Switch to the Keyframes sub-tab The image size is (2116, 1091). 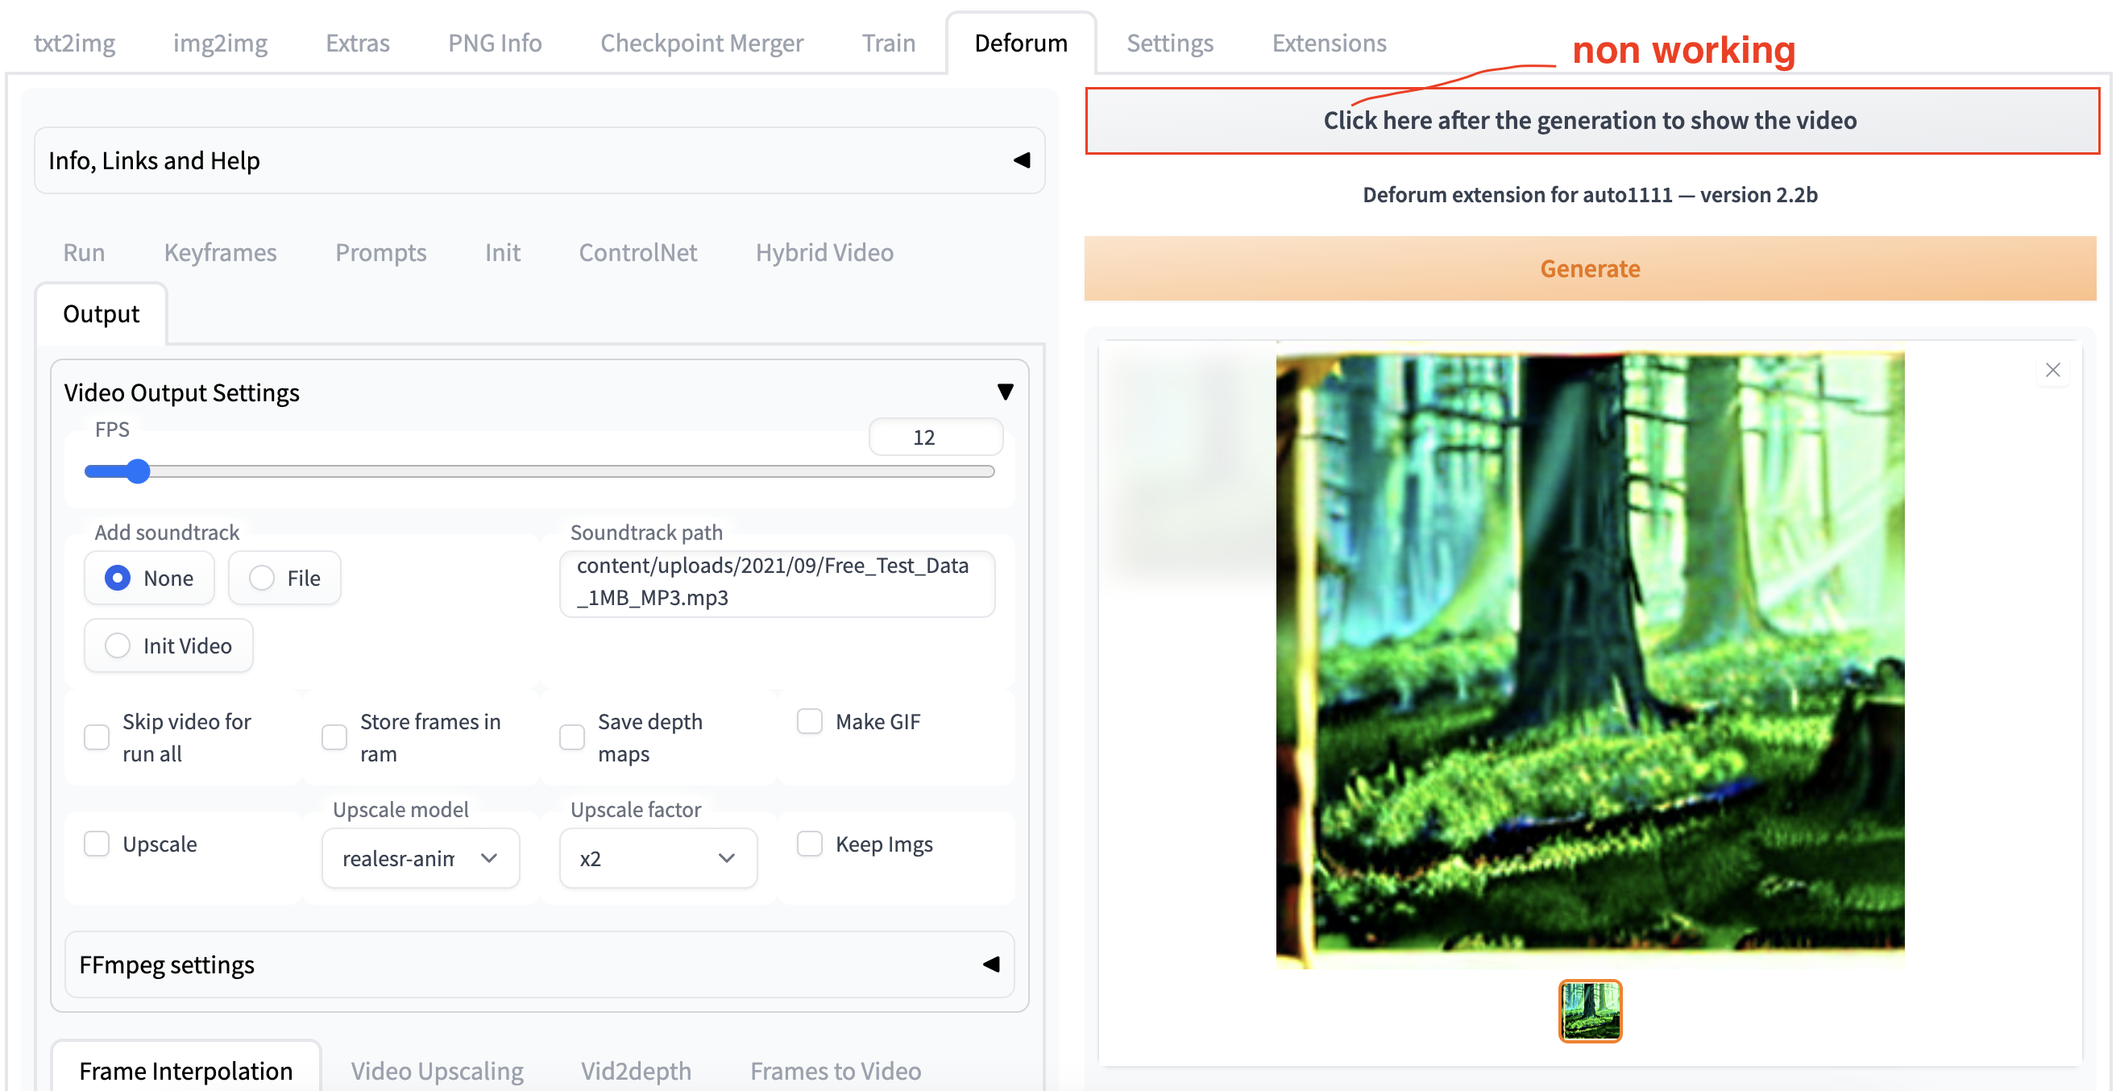[220, 252]
